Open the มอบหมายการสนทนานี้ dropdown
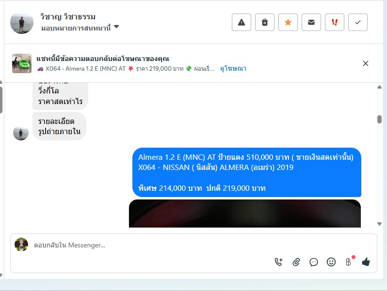 [80, 28]
